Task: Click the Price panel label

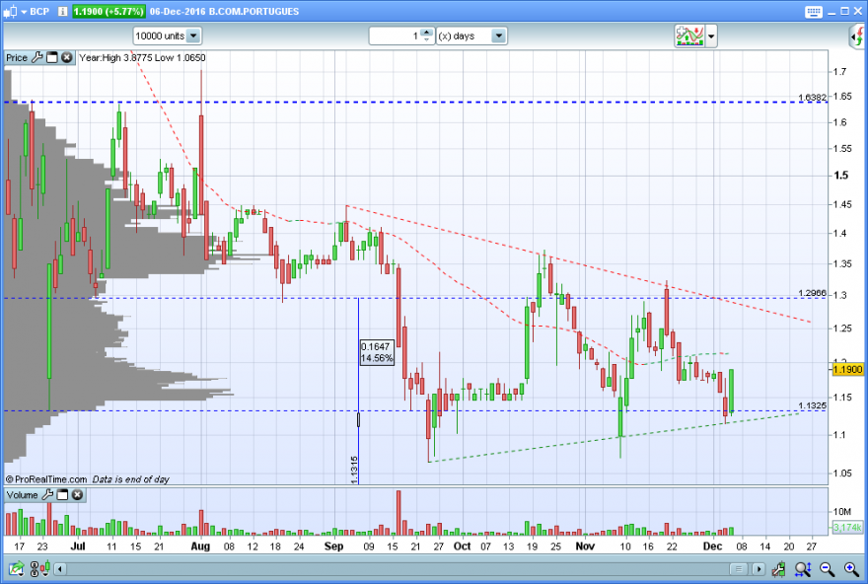Action: coord(17,57)
